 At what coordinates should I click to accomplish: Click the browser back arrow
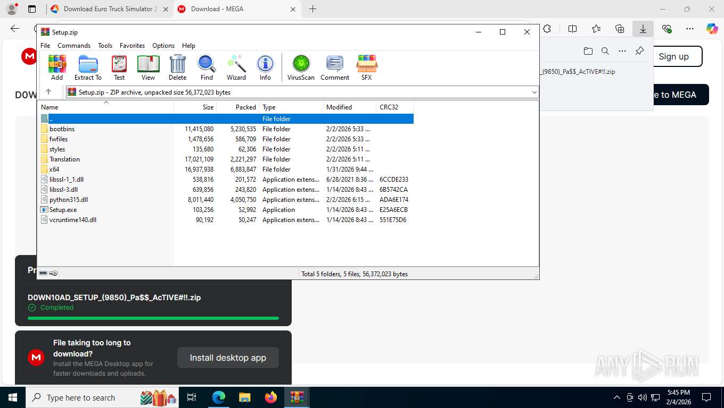(15, 29)
